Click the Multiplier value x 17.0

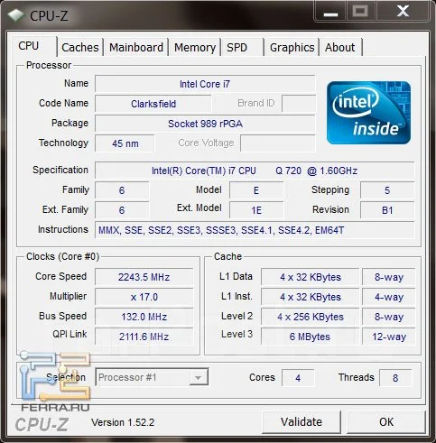tap(144, 297)
